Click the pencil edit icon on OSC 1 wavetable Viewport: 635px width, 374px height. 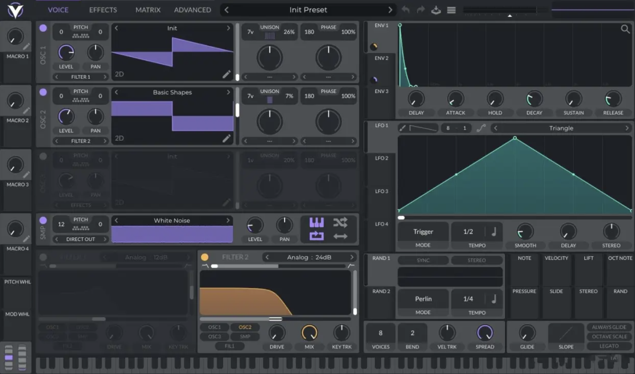(x=227, y=74)
